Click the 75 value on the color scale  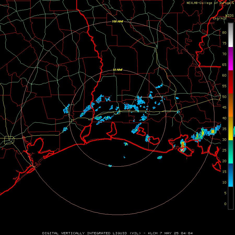224,43
